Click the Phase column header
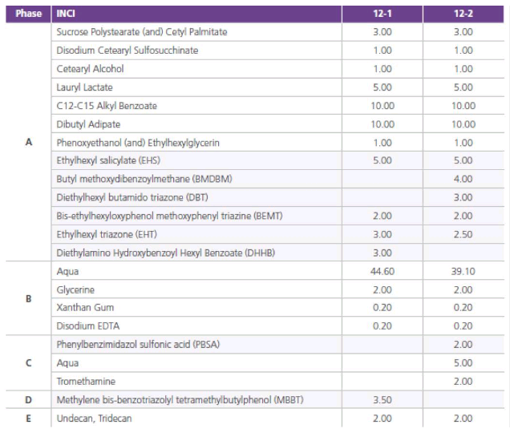The width and height of the screenshot is (510, 437). click(29, 14)
